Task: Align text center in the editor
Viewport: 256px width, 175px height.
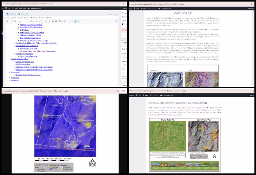Action: [x=46, y=21]
